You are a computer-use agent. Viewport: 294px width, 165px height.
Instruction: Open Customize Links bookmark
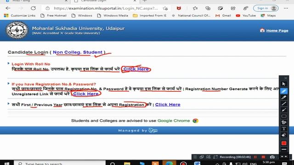20,16
